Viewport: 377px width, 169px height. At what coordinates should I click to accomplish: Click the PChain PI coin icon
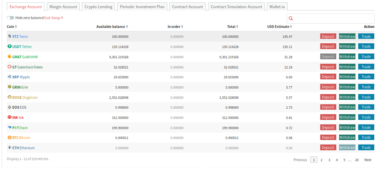coord(10,127)
